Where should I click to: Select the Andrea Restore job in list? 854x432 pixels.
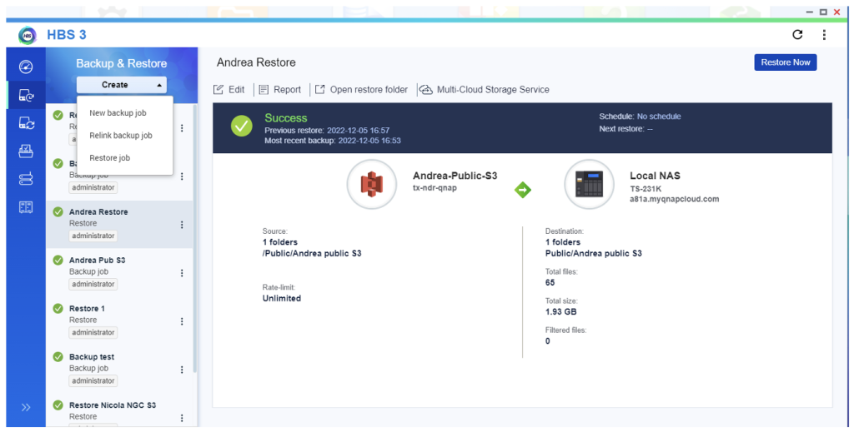[119, 224]
